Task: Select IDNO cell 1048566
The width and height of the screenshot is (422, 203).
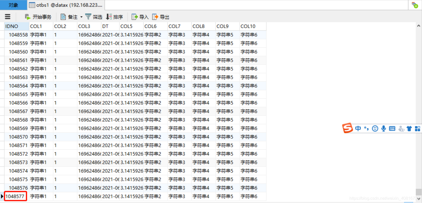Action: (17, 103)
